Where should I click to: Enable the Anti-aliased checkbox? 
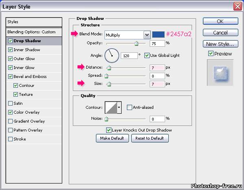coord(129,108)
